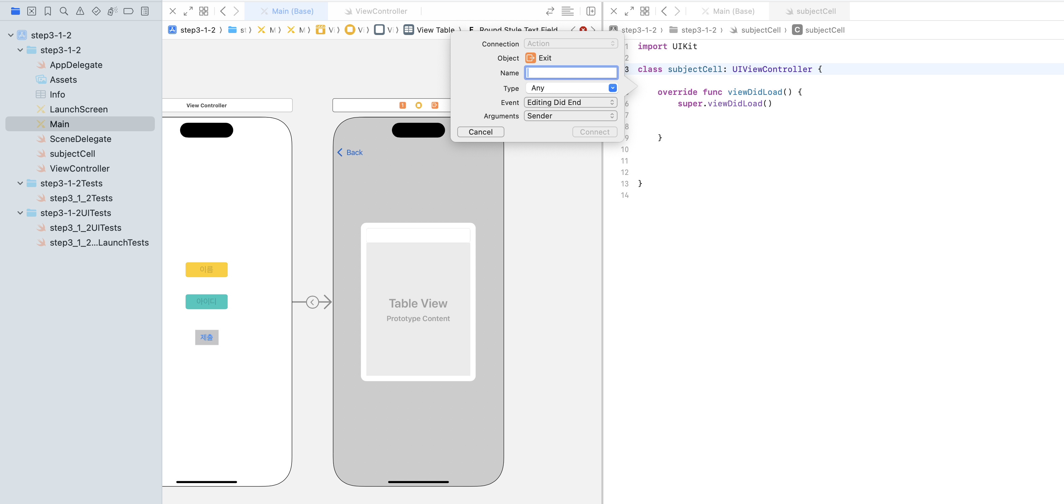Click the Back navigation button in canvas

click(350, 152)
